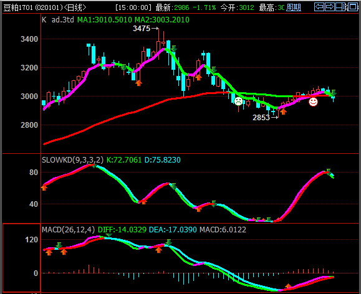Click the single window view icon
This screenshot has width=361, height=294.
click(353, 7)
